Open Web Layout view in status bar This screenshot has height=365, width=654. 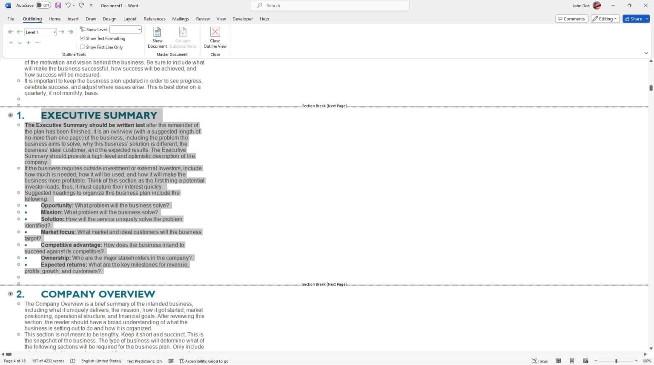[586, 361]
